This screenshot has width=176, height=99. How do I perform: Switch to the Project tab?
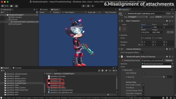click(x=5, y=68)
